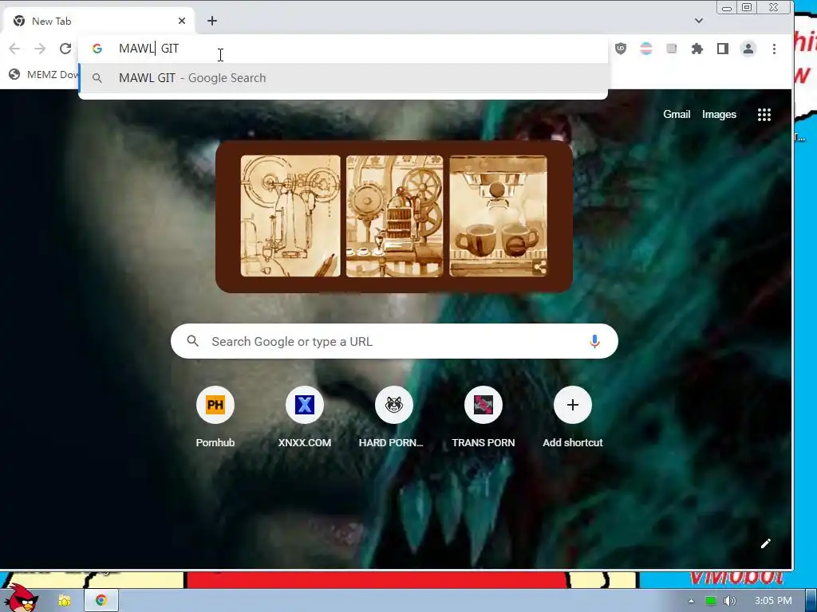Image resolution: width=817 pixels, height=612 pixels.
Task: Close the New Tab tab
Action: [182, 21]
